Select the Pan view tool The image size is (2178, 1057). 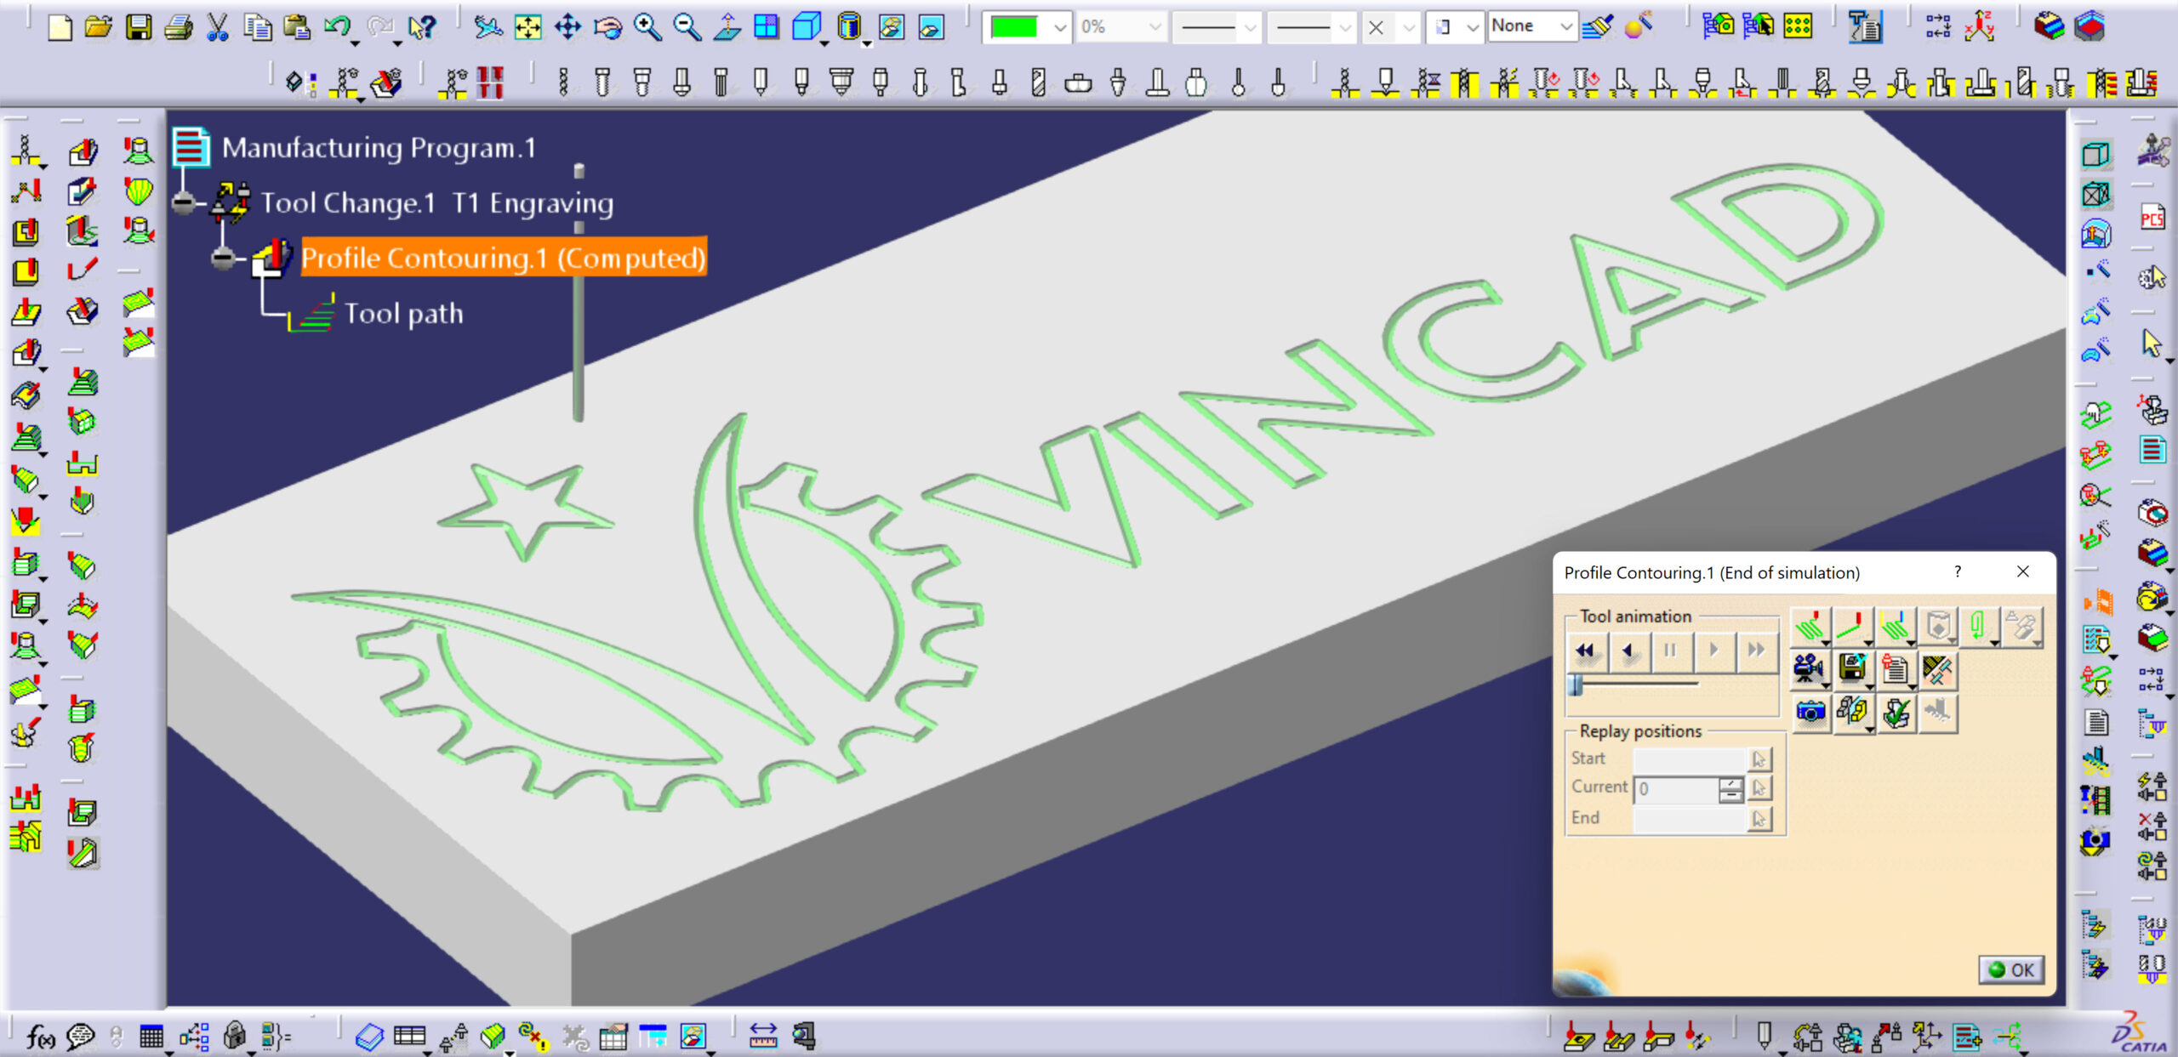tap(567, 27)
